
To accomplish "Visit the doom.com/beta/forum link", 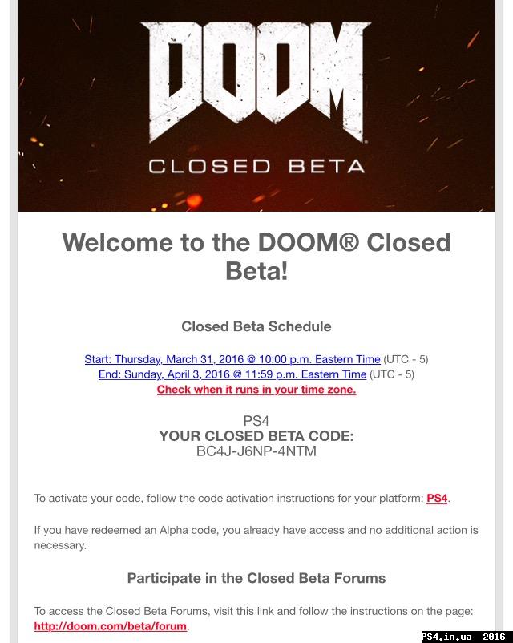I will [111, 626].
